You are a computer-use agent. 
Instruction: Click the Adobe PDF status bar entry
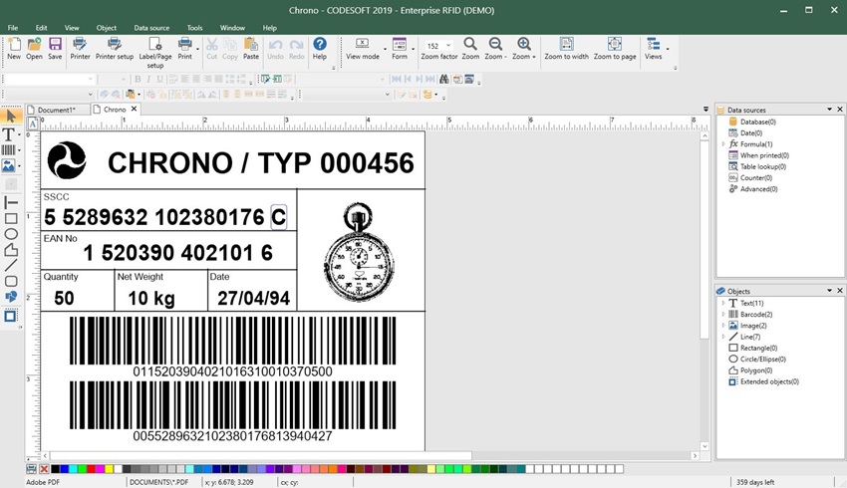pyautogui.click(x=43, y=482)
